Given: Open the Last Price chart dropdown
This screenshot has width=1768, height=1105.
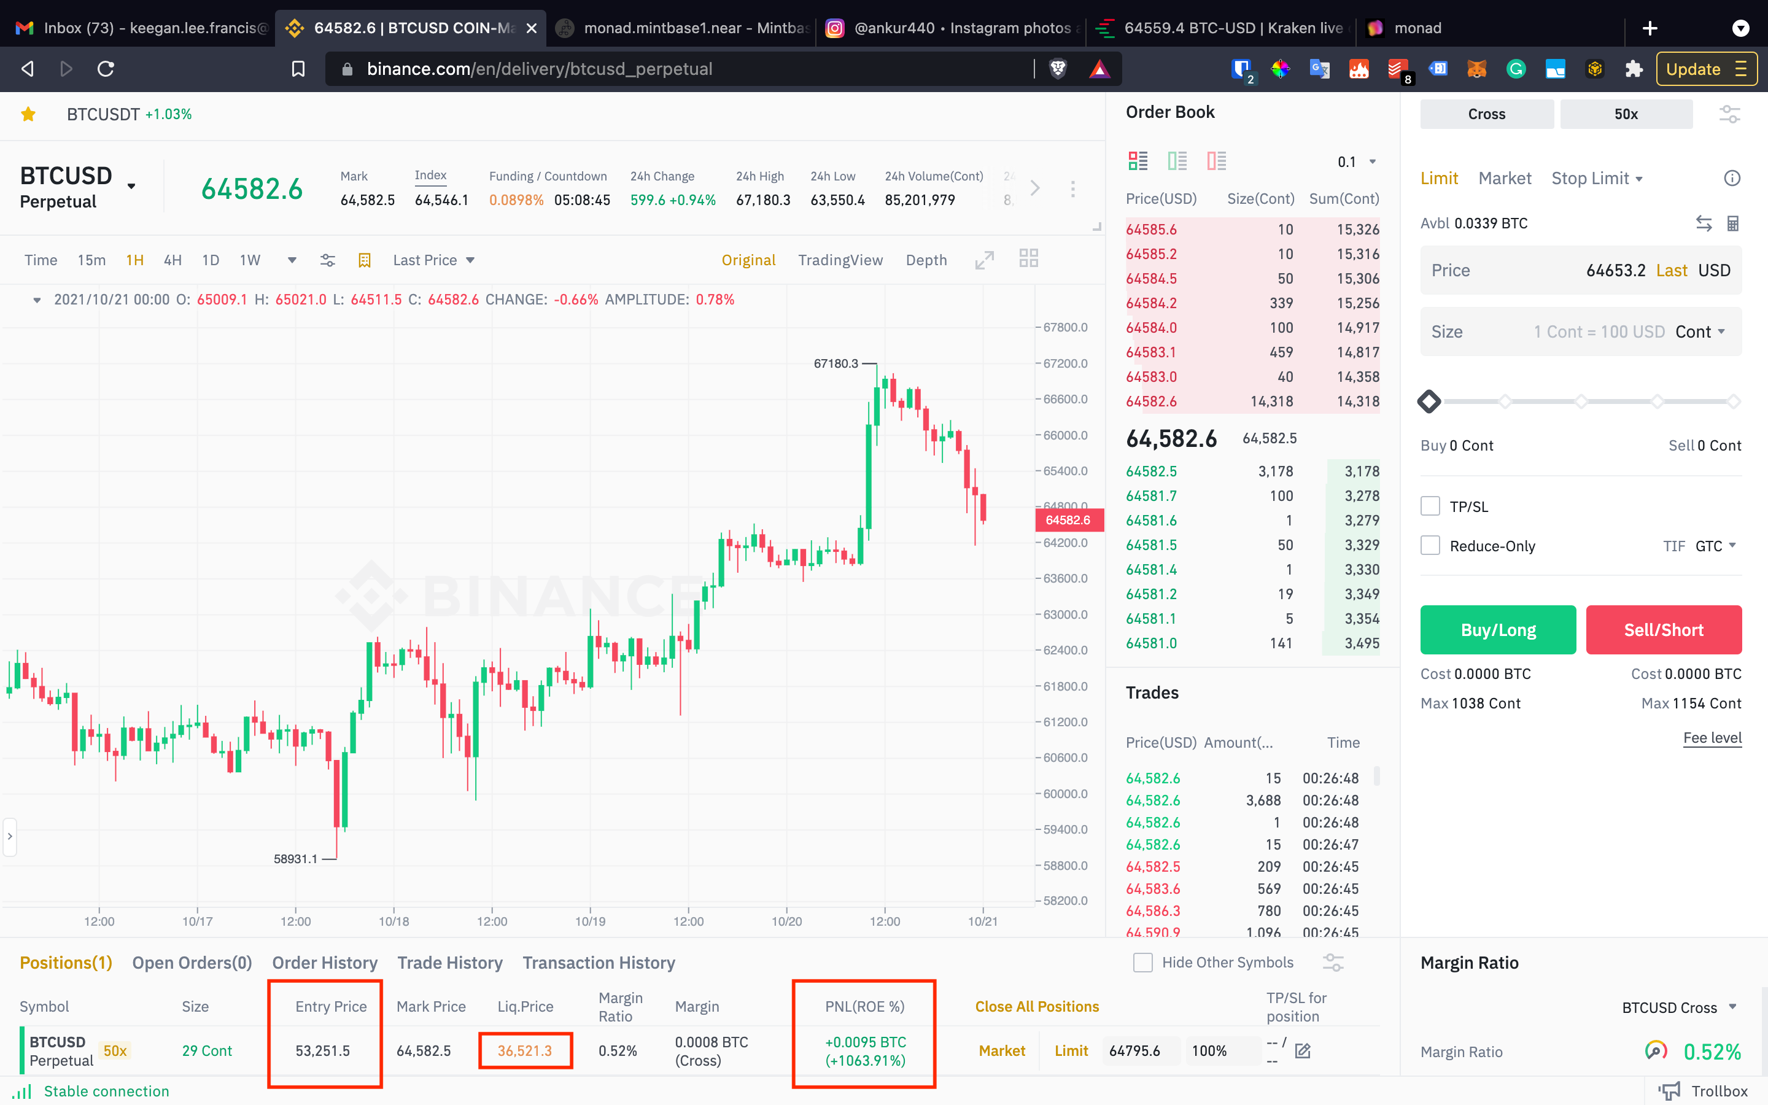Looking at the screenshot, I should (x=433, y=260).
